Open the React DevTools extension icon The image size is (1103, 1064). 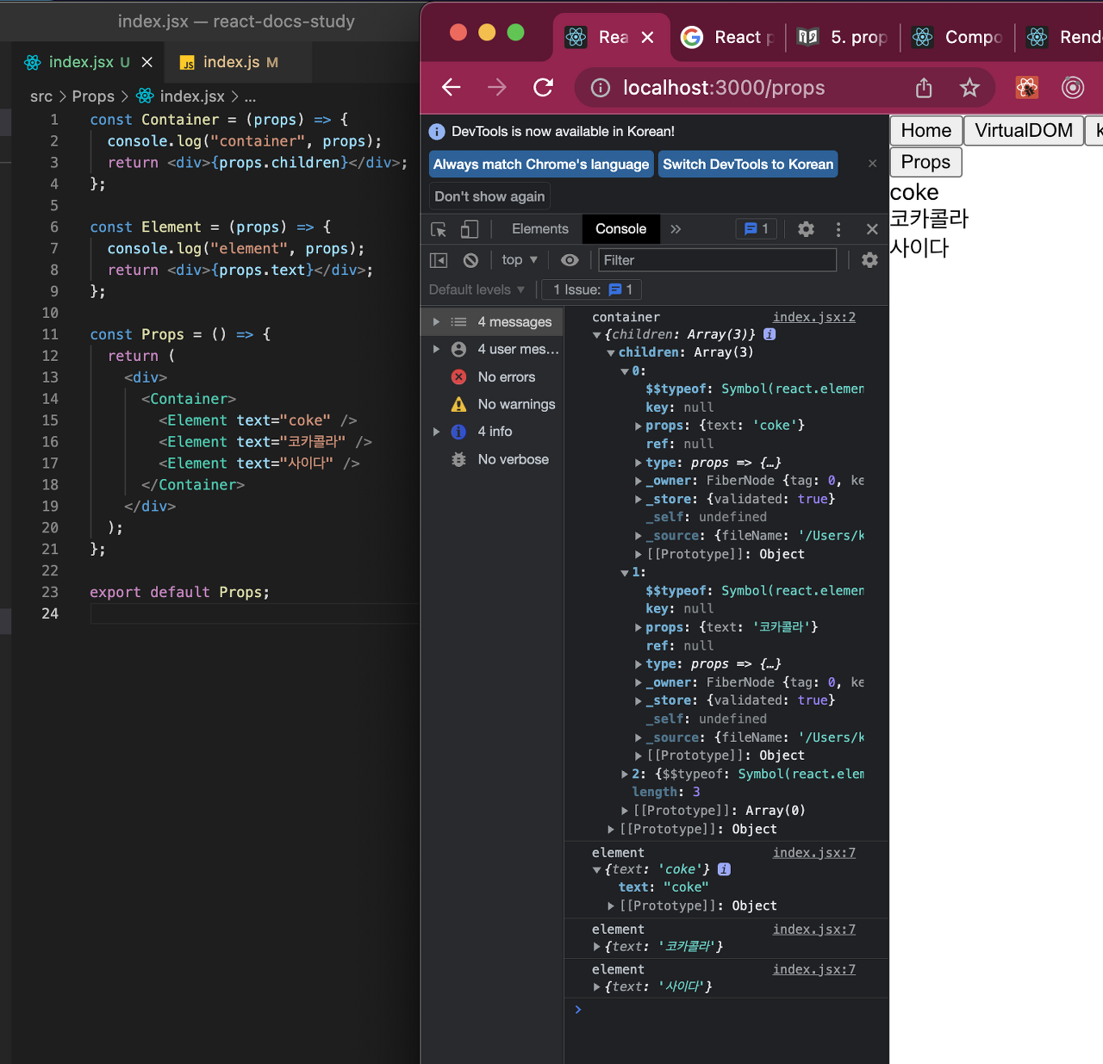click(x=1026, y=87)
